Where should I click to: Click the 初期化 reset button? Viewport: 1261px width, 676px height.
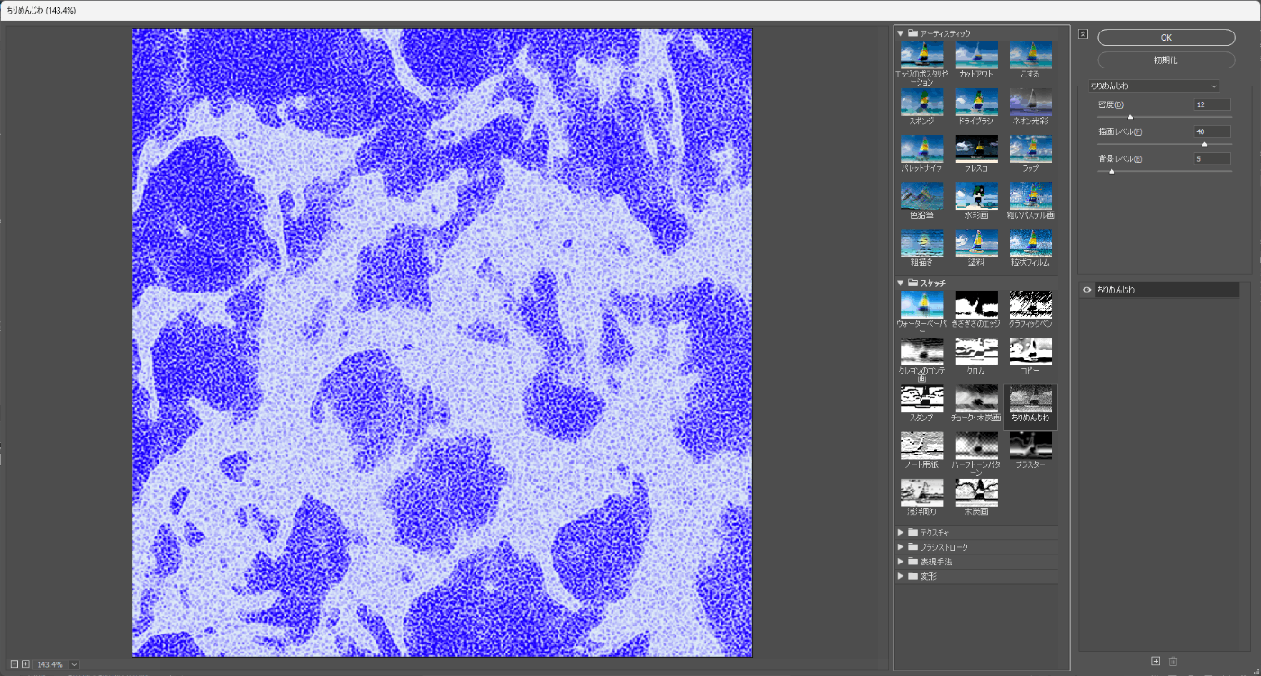tap(1166, 59)
